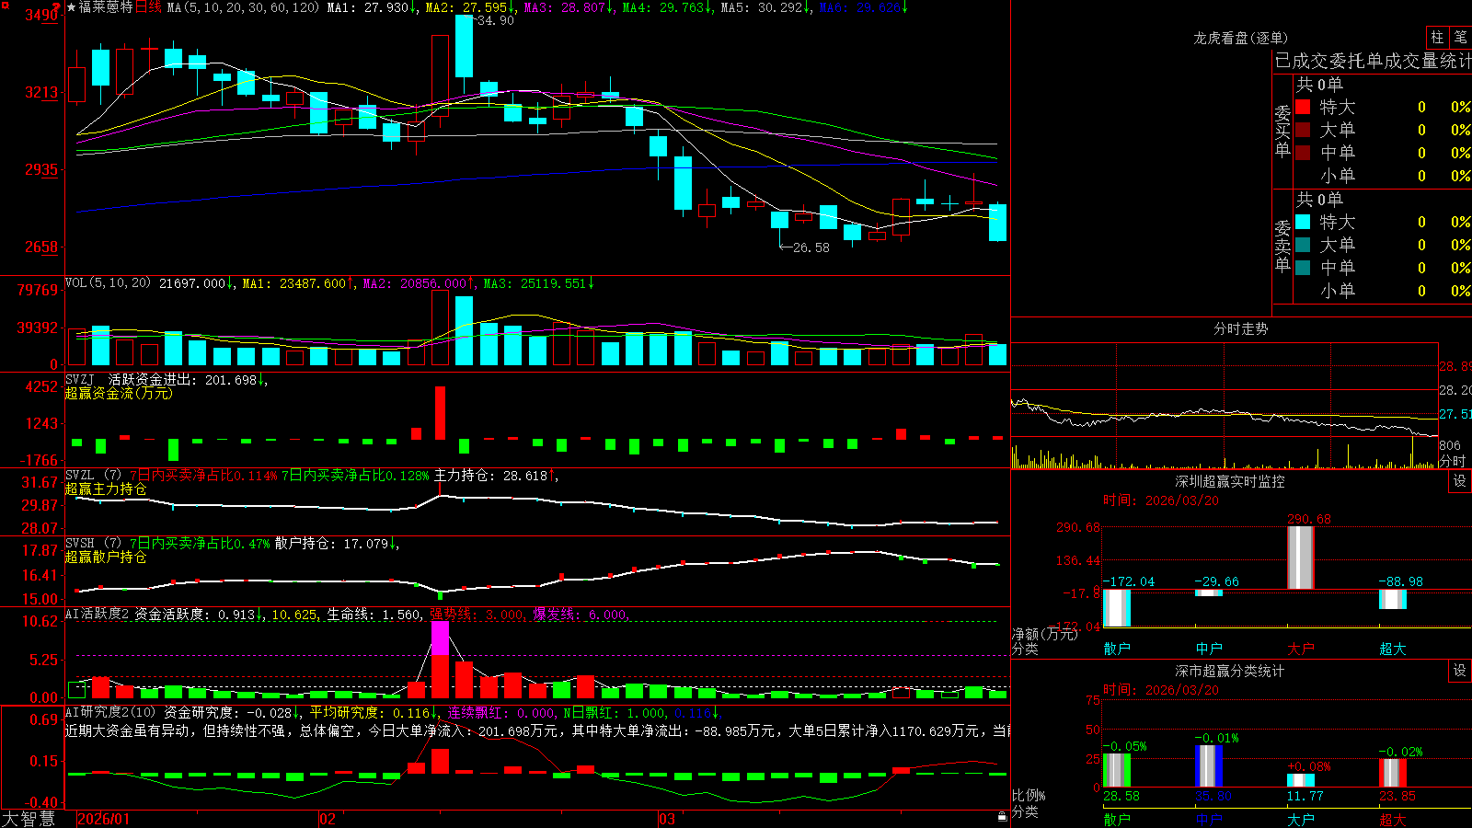Image resolution: width=1472 pixels, height=828 pixels.
Task: Click the MA3: 28.807 value
Action: (569, 7)
